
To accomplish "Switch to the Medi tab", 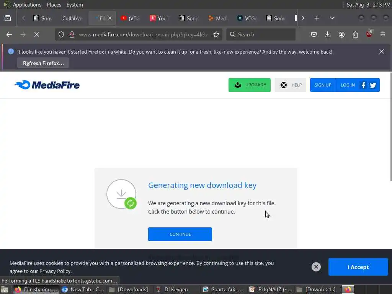I will click(x=218, y=18).
